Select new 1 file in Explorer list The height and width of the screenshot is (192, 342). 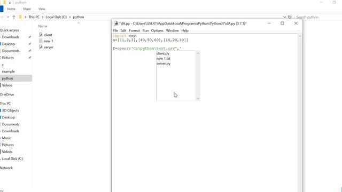(x=49, y=41)
